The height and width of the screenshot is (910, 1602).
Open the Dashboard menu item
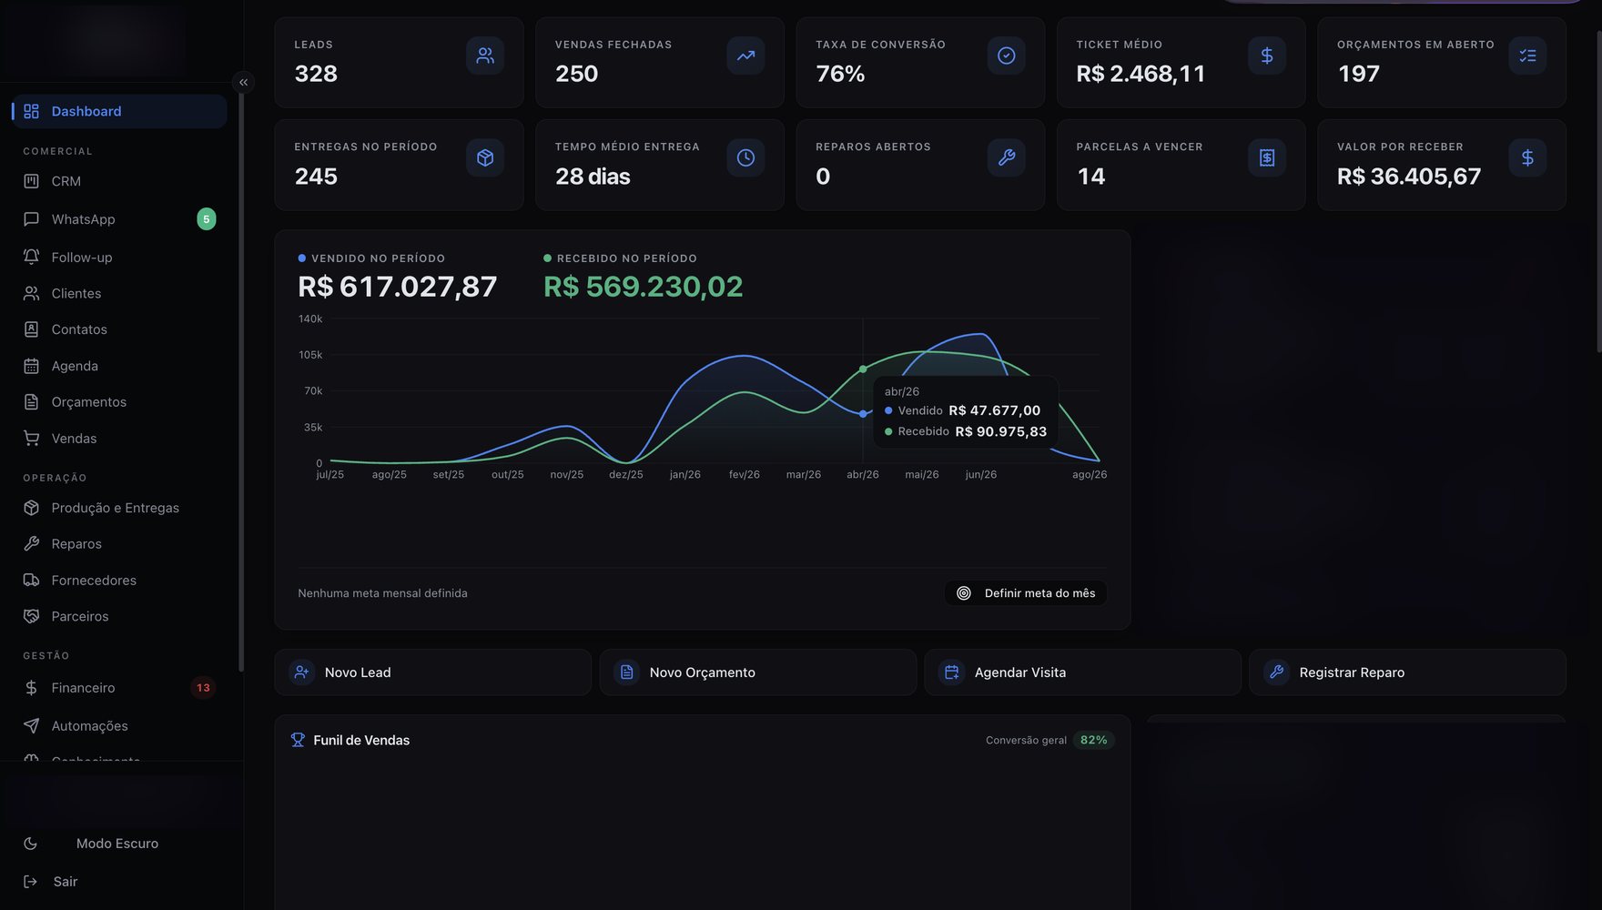119,111
